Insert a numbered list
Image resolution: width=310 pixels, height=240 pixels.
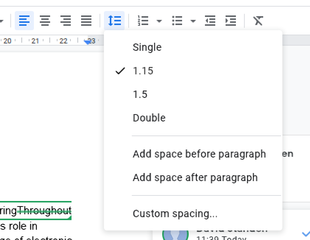coord(143,21)
